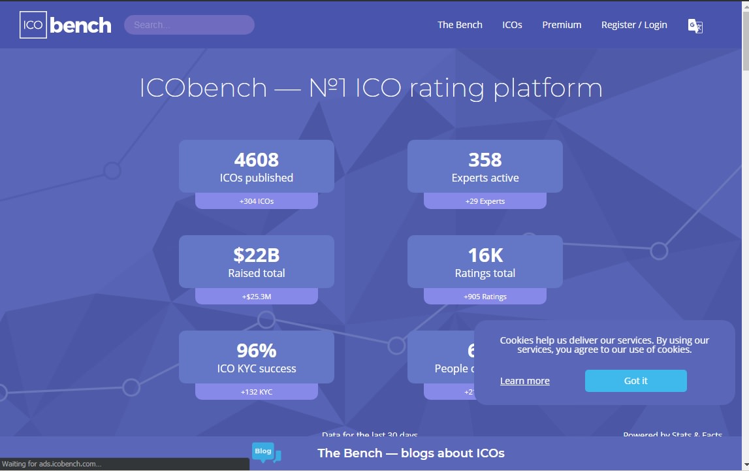This screenshot has height=471, width=749.
Task: Open The Bench — blogs about ICOs heading
Action: tap(411, 453)
